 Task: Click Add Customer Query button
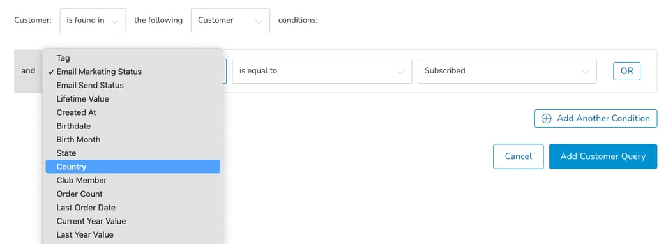[x=603, y=156]
